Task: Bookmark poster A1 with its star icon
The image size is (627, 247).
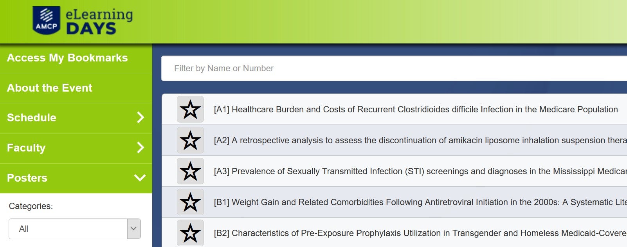Action: [x=190, y=109]
